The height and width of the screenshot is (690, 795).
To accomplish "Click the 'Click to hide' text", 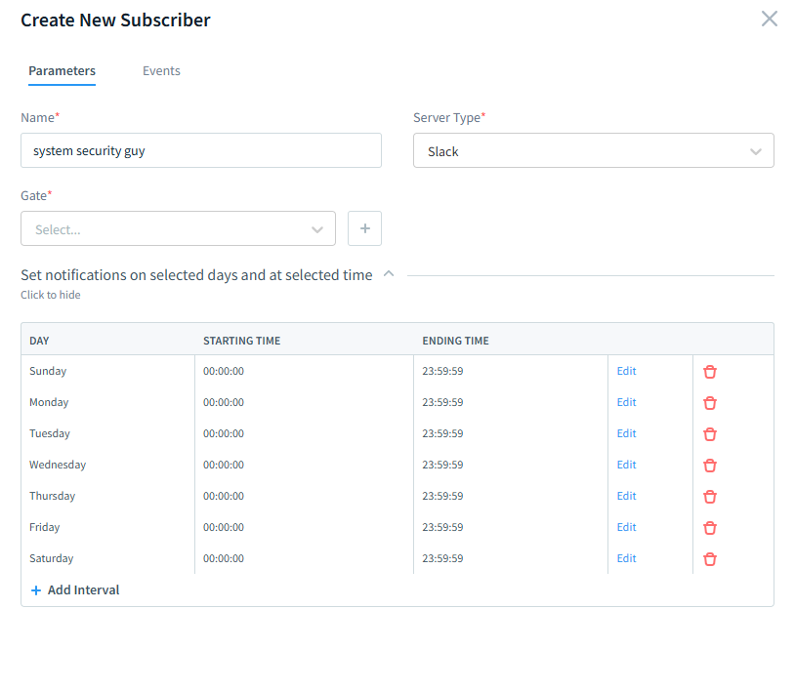I will point(50,294).
